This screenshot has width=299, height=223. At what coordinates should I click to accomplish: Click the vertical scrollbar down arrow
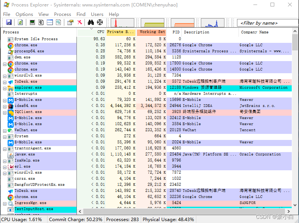click(x=295, y=205)
